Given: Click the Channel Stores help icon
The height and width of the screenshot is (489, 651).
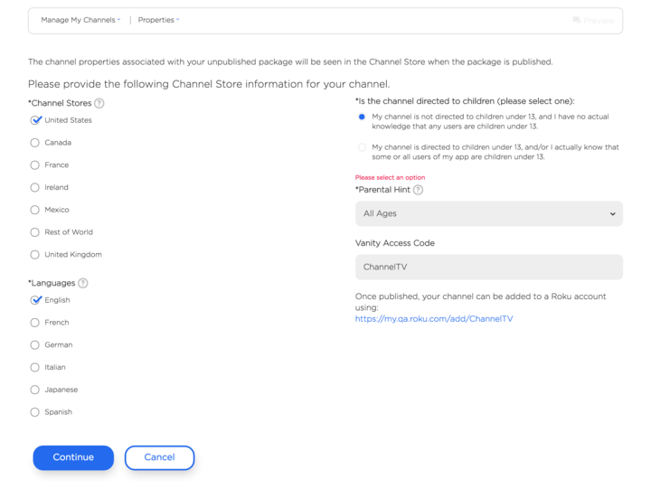Looking at the screenshot, I should [x=99, y=104].
